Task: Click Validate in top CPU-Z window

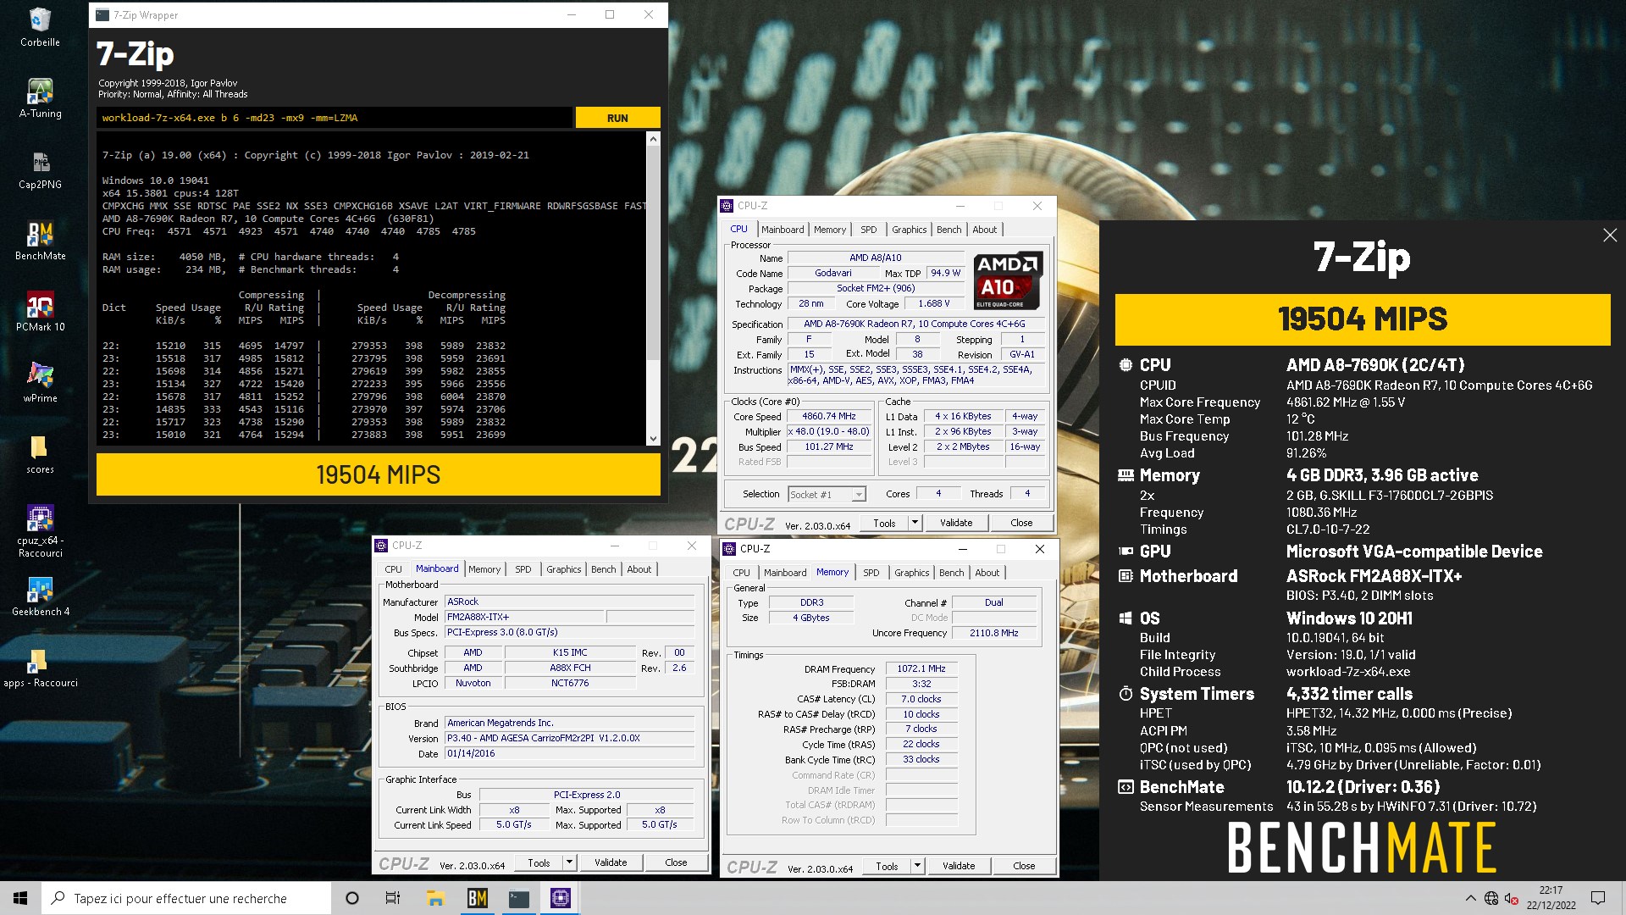Action: (956, 523)
